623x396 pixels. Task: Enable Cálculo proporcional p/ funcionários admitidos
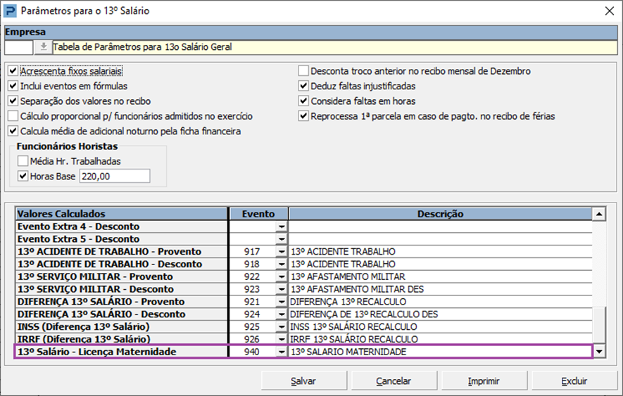pos(13,116)
